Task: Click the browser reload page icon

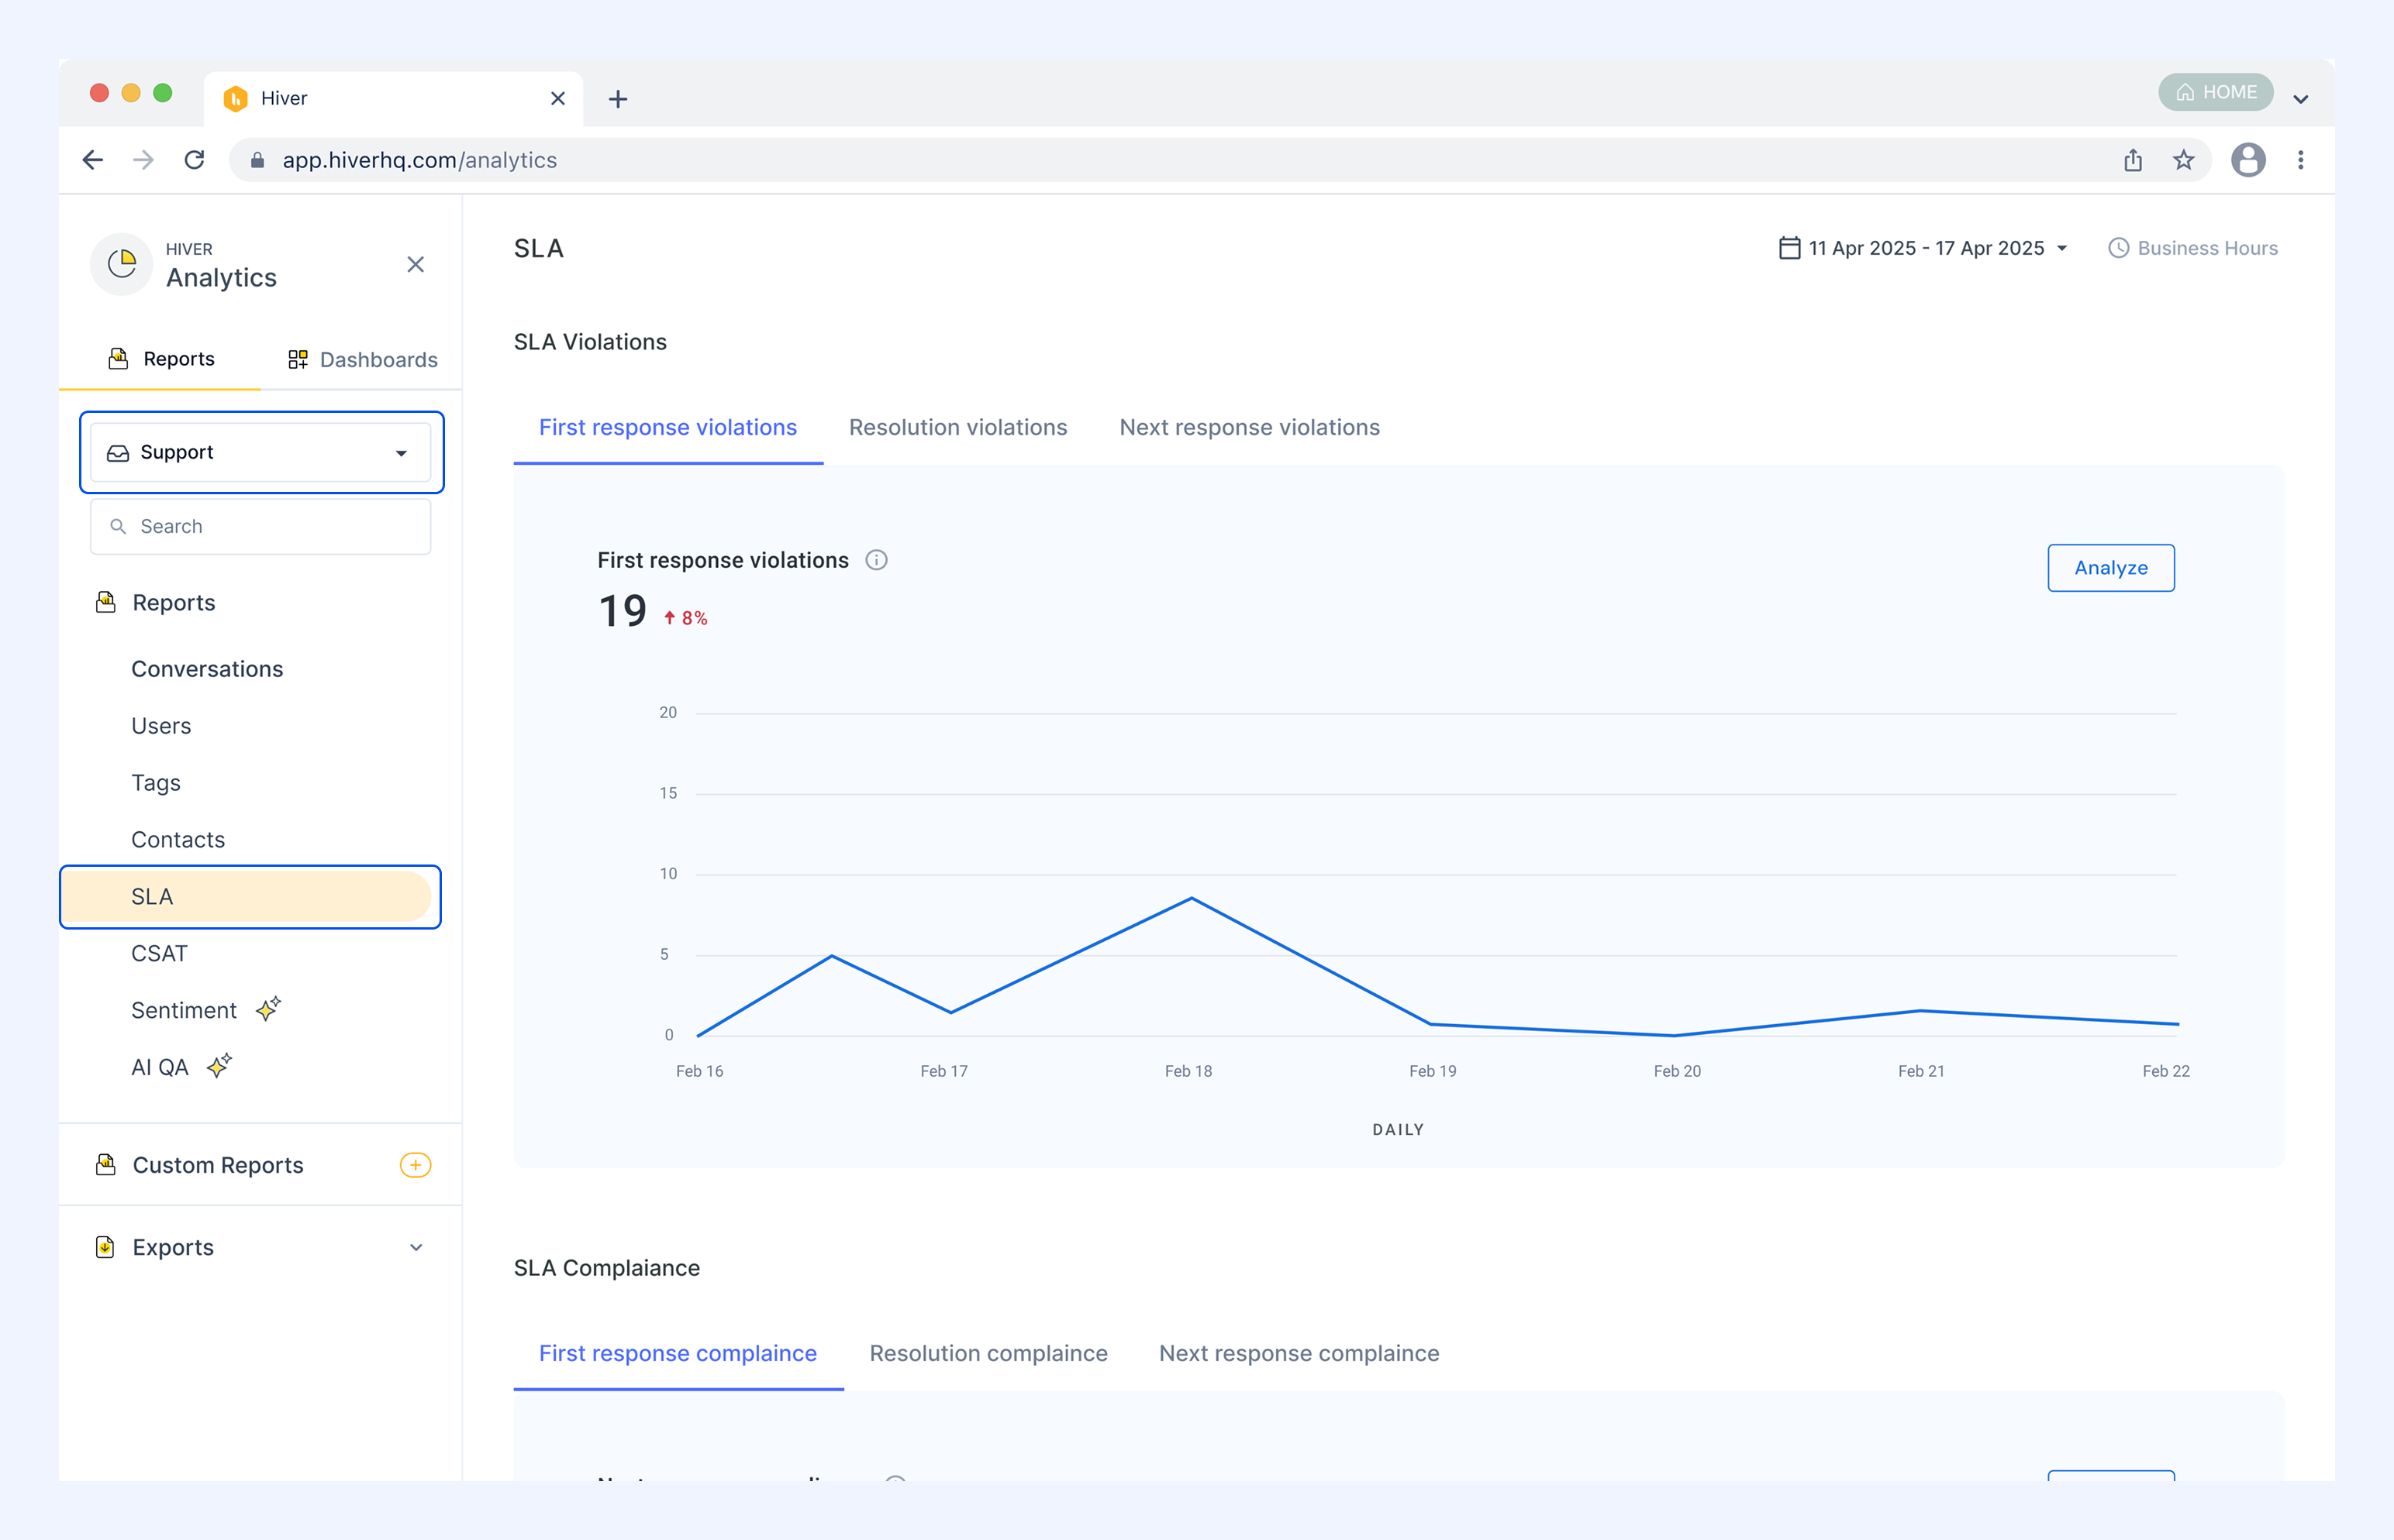Action: click(x=194, y=160)
